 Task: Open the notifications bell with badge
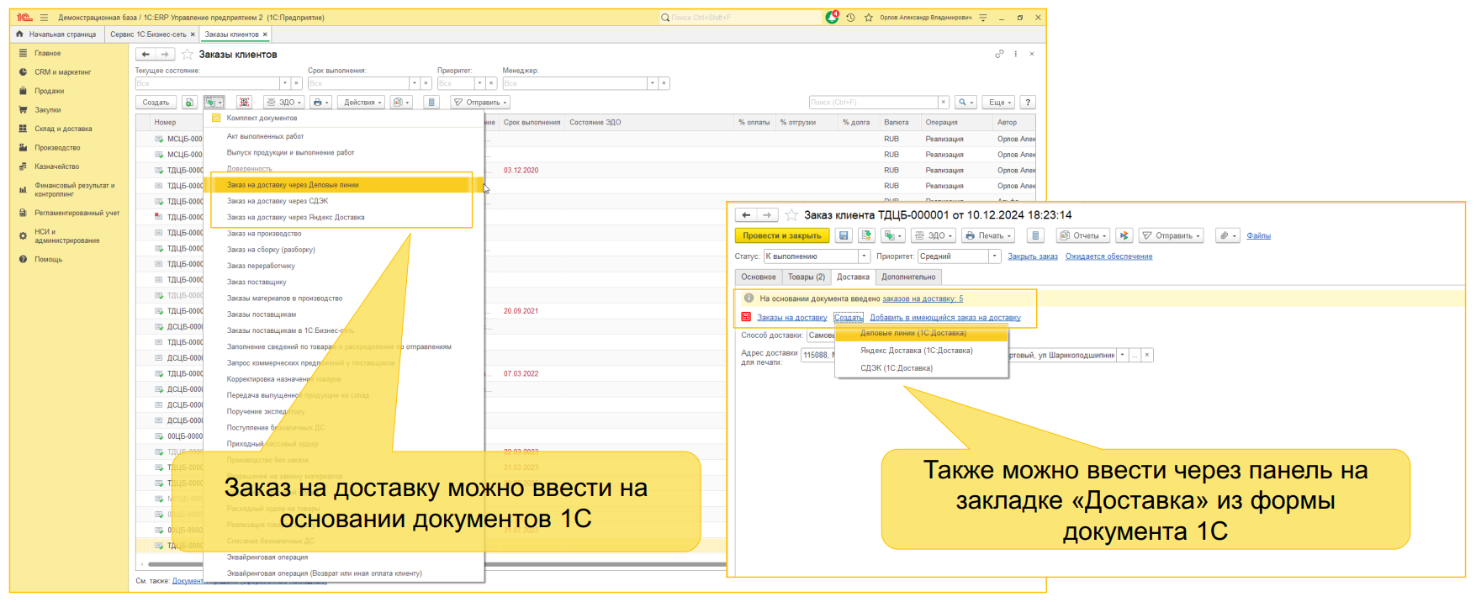[x=832, y=17]
